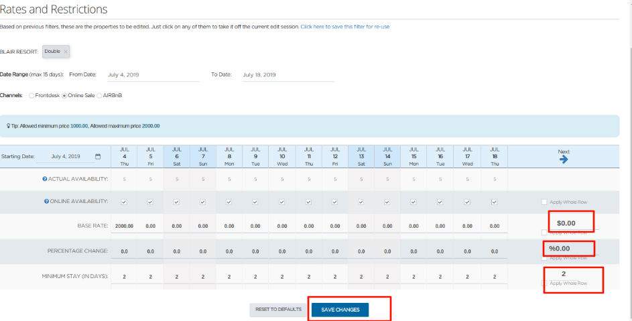Click the allowed maximum price 2000.00
The width and height of the screenshot is (632, 321).
pos(151,126)
